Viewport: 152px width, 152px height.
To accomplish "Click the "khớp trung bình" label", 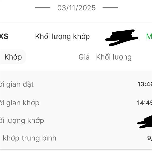I will click(x=29, y=138).
